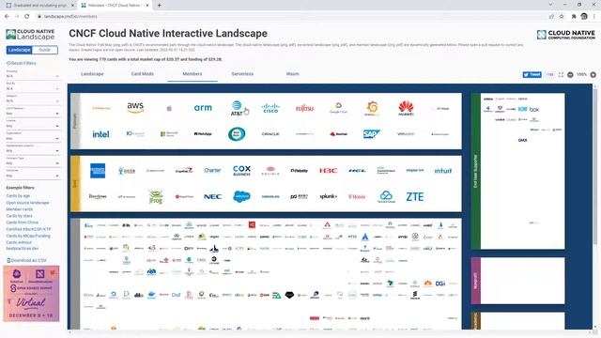Click the Tencent Cloud logo

point(386,196)
